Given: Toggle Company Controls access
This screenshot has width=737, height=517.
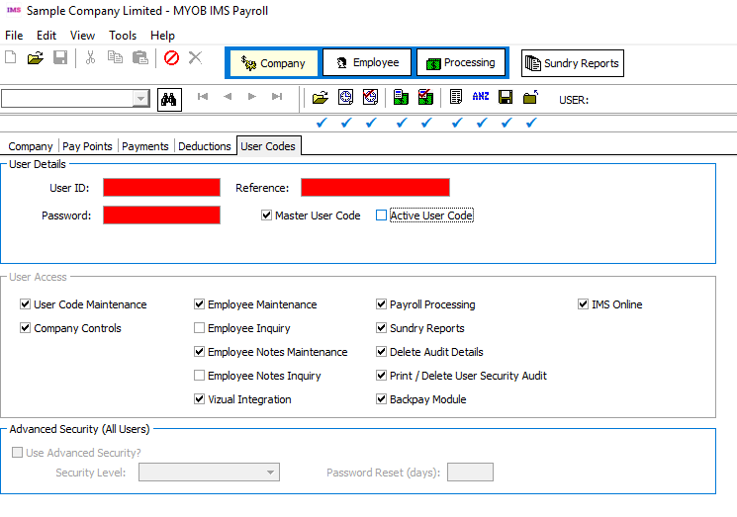Looking at the screenshot, I should tap(25, 328).
